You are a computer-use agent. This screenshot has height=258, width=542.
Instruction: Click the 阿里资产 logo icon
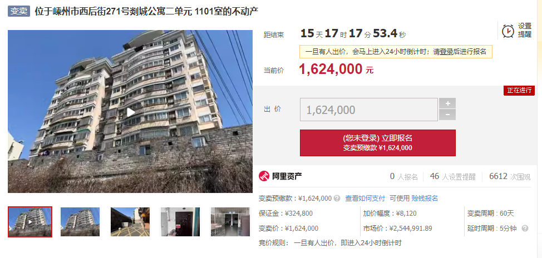click(x=264, y=176)
